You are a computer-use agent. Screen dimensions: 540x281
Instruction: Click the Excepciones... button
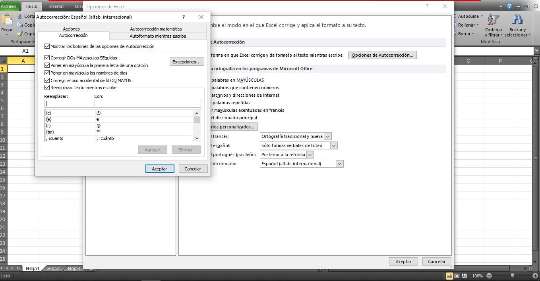(187, 62)
